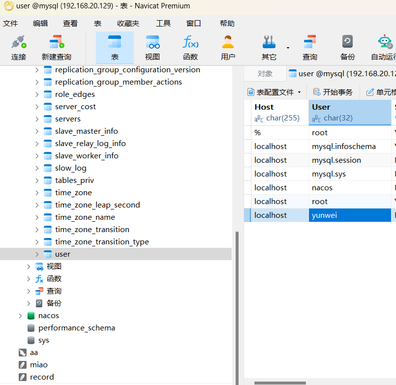396x385 pixels.
Task: Click the miao connection icon
Action: (x=23, y=365)
